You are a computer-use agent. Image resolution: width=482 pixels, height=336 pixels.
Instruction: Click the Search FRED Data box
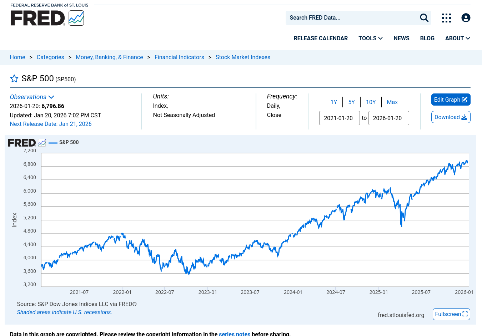click(352, 18)
